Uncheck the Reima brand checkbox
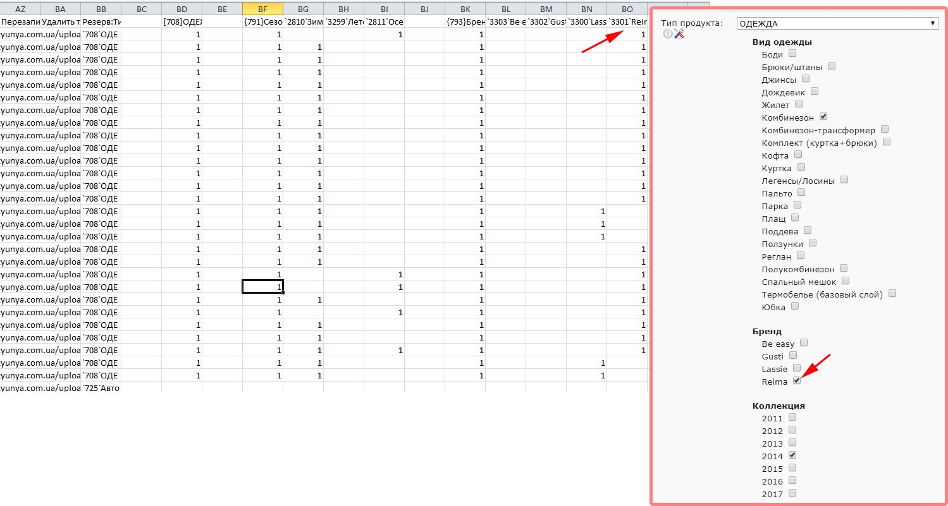This screenshot has height=506, width=948. (x=797, y=380)
